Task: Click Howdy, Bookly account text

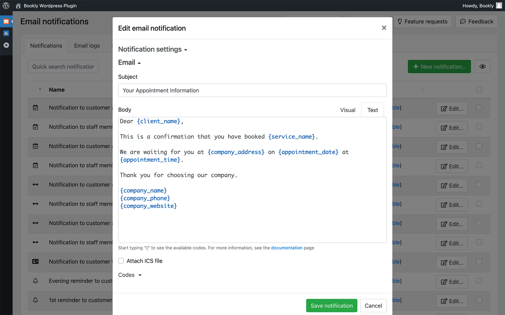Action: (478, 6)
